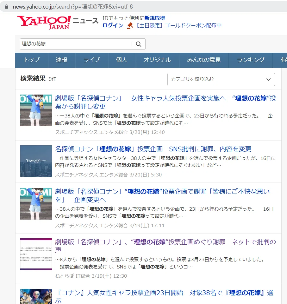The height and width of the screenshot is (304, 287).
Task: Switch to the 速報 tab
Action: pos(61,60)
